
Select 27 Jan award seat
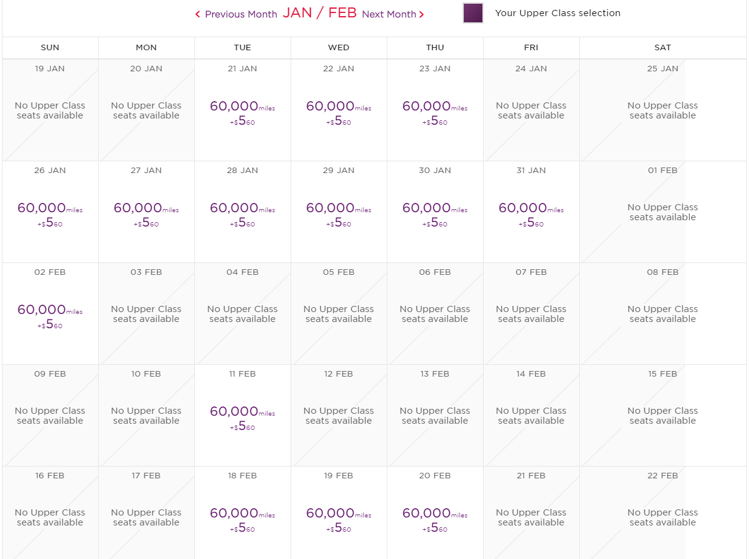click(x=146, y=213)
